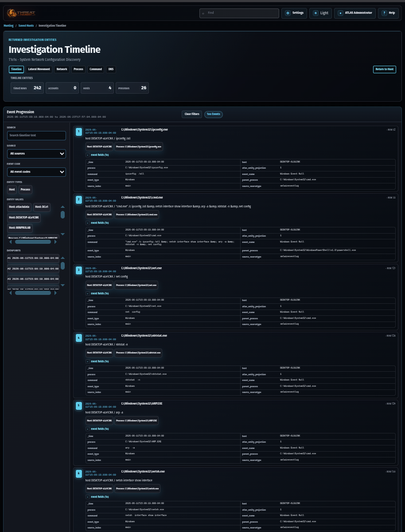Toggle the Process entity type filter
405x532 pixels.
25,190
